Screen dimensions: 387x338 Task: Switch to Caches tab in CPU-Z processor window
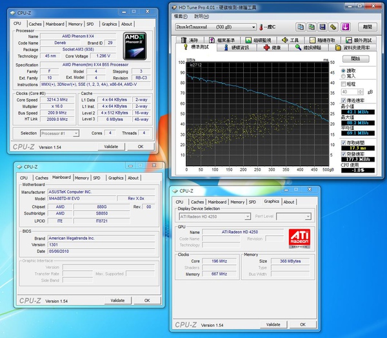coord(35,24)
